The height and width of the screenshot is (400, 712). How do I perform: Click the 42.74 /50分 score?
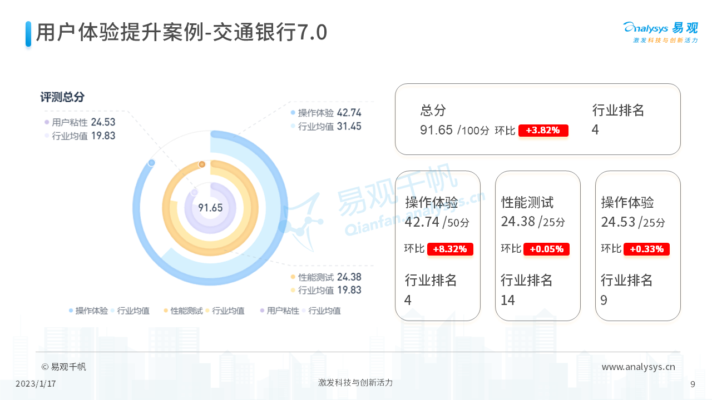(437, 222)
